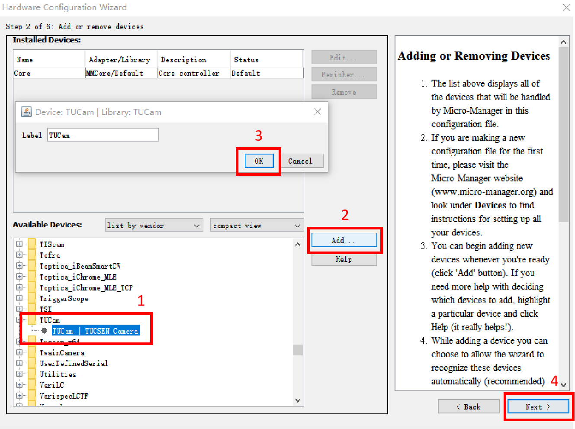
Task: Click the device list scrollbar thumb
Action: coord(298,350)
